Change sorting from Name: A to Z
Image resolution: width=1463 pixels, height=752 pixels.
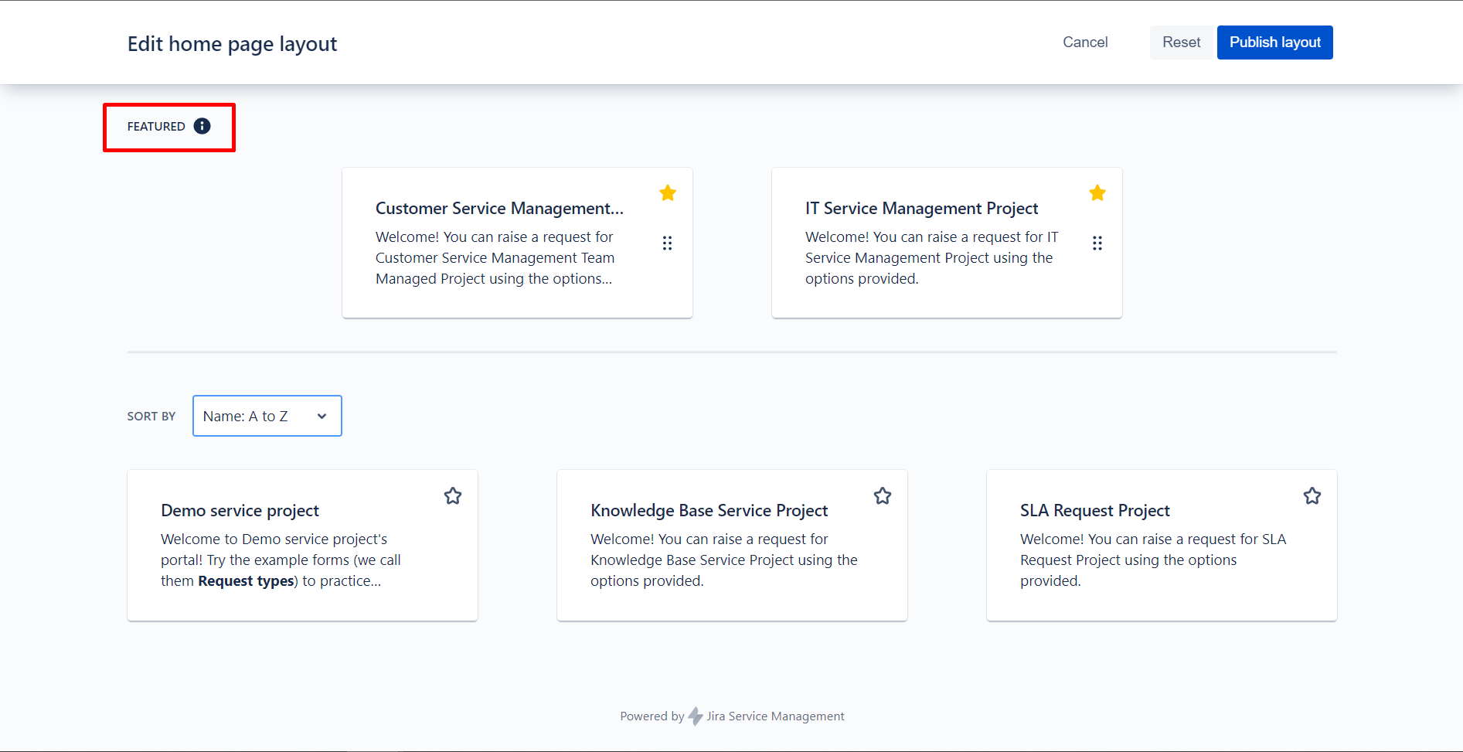pyautogui.click(x=267, y=416)
